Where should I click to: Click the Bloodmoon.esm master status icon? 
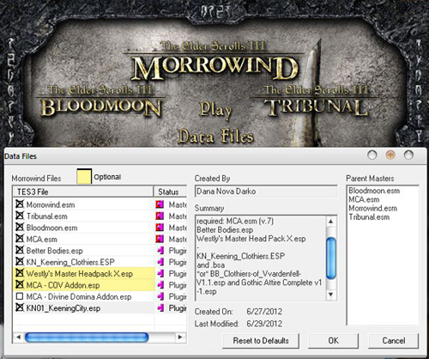pyautogui.click(x=160, y=228)
